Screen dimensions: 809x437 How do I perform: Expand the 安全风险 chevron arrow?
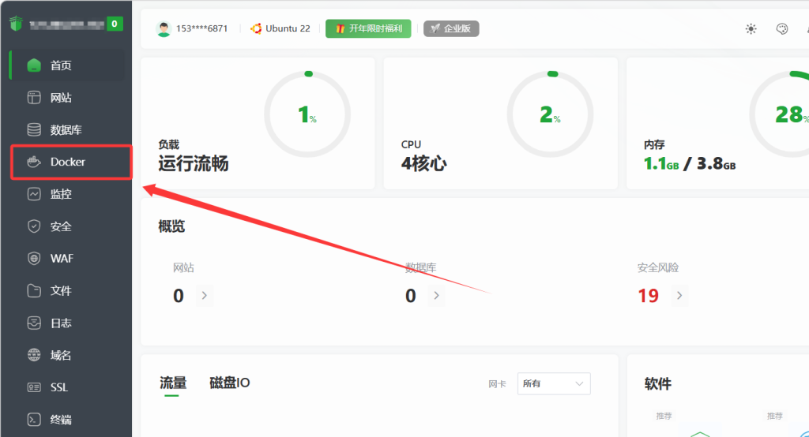pyautogui.click(x=679, y=296)
